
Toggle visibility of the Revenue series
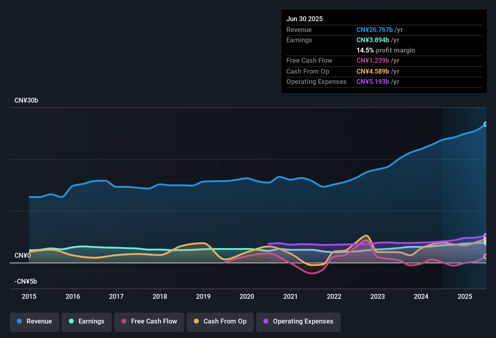point(34,322)
